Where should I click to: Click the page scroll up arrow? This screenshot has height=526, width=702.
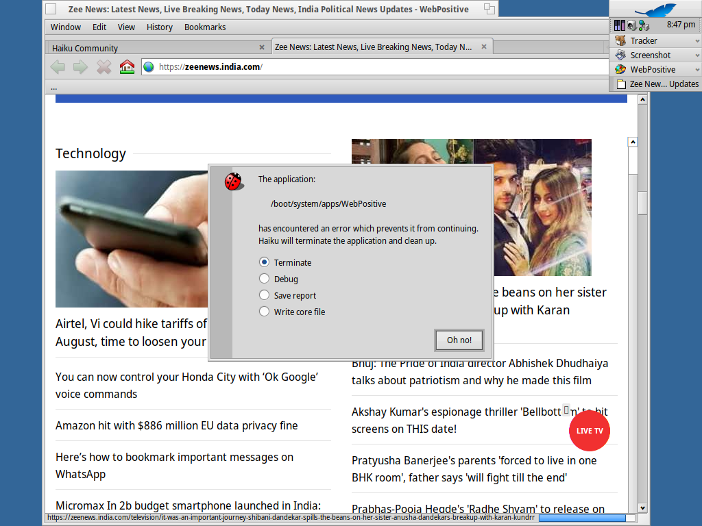(x=642, y=99)
